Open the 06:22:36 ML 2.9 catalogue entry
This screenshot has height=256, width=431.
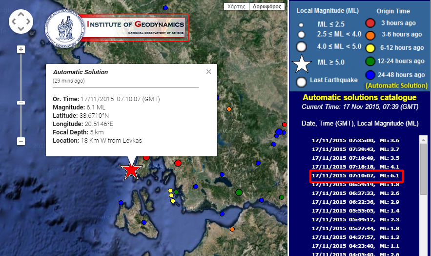tap(359, 202)
